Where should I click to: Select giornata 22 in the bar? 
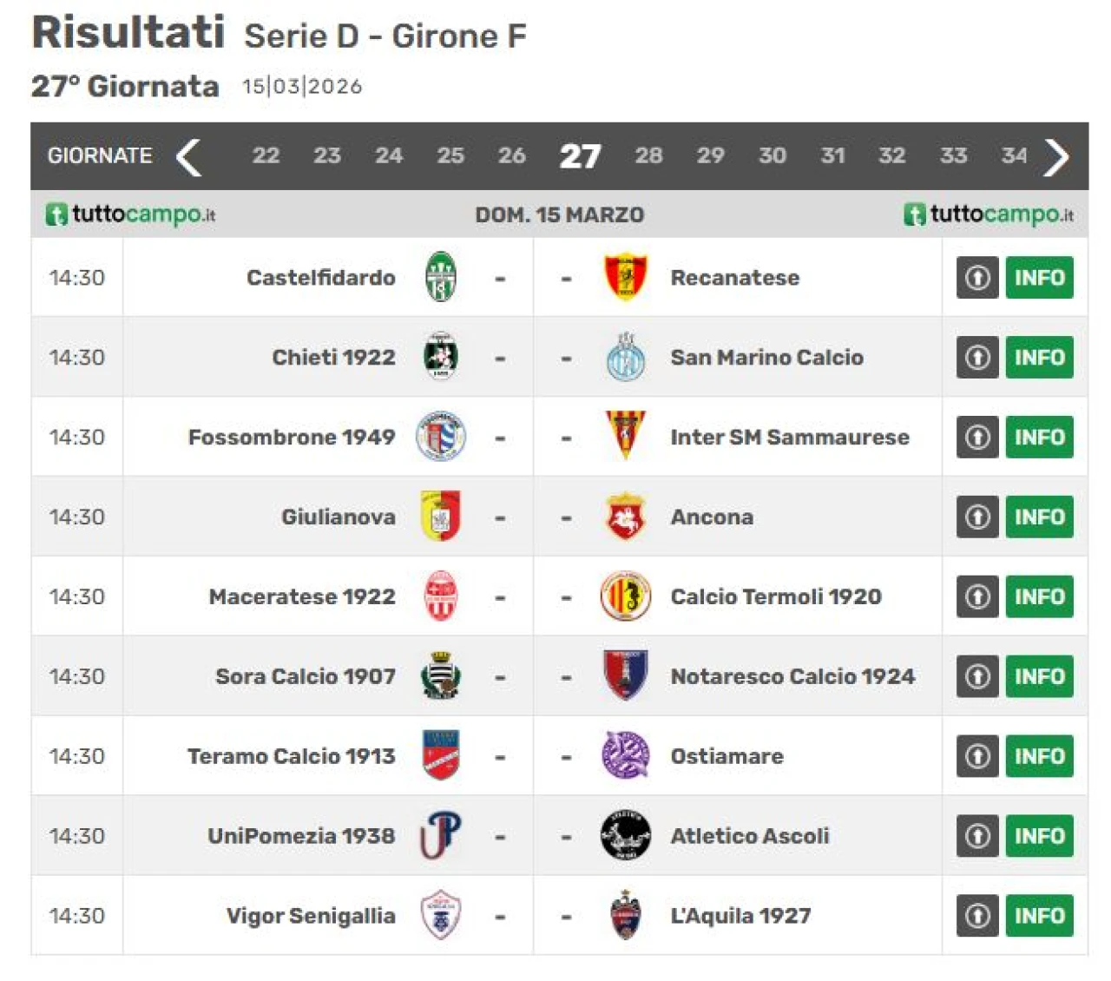pos(266,156)
